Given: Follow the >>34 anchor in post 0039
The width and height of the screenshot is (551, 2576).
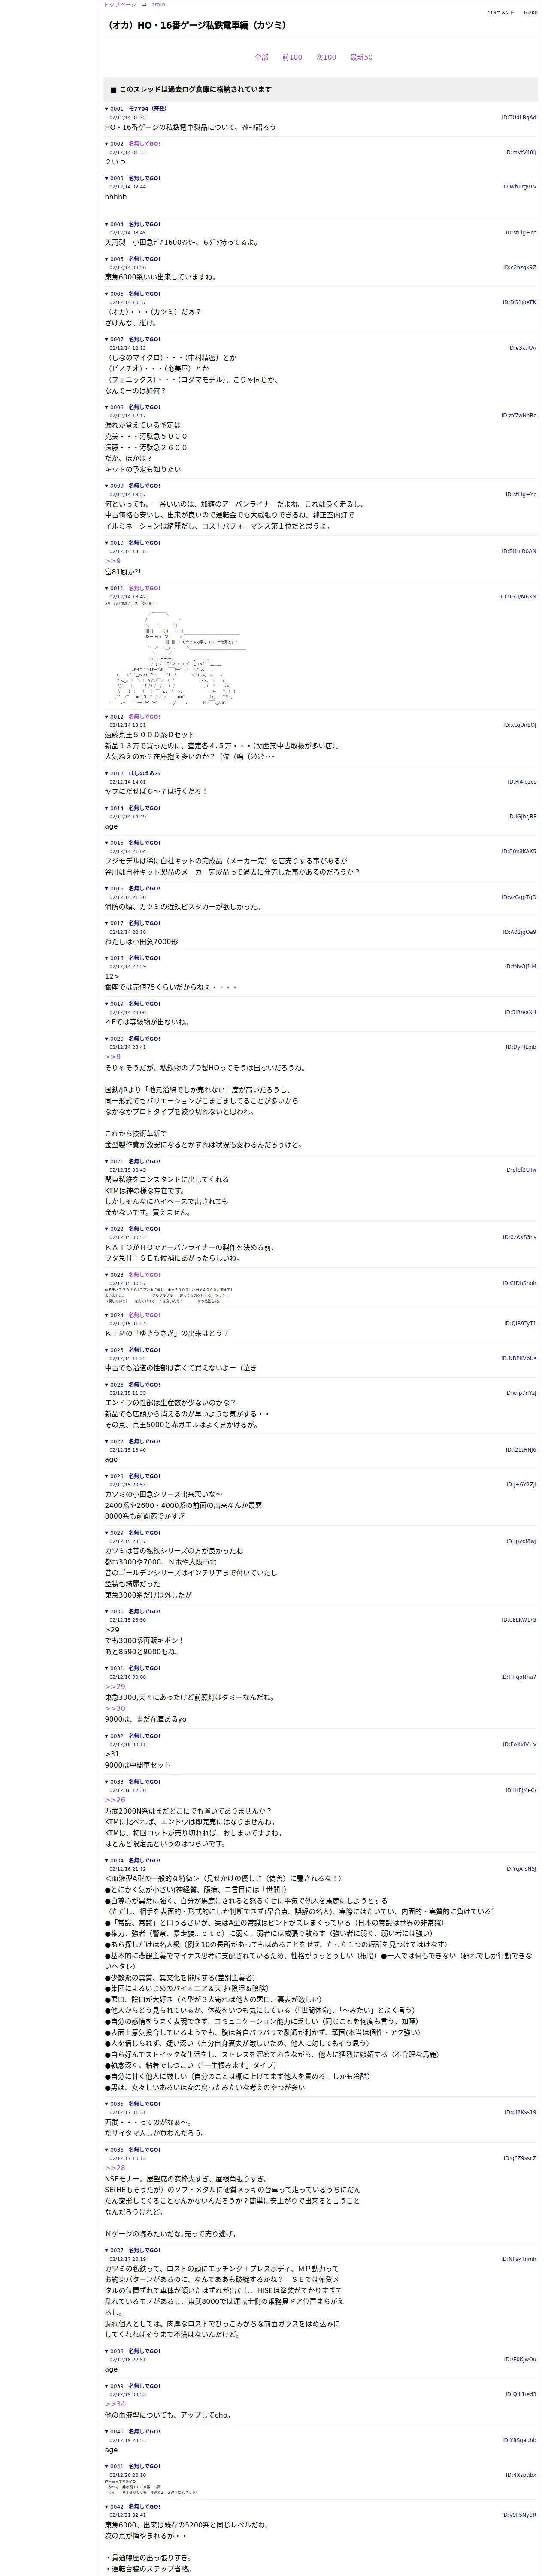Looking at the screenshot, I should click(x=115, y=2404).
